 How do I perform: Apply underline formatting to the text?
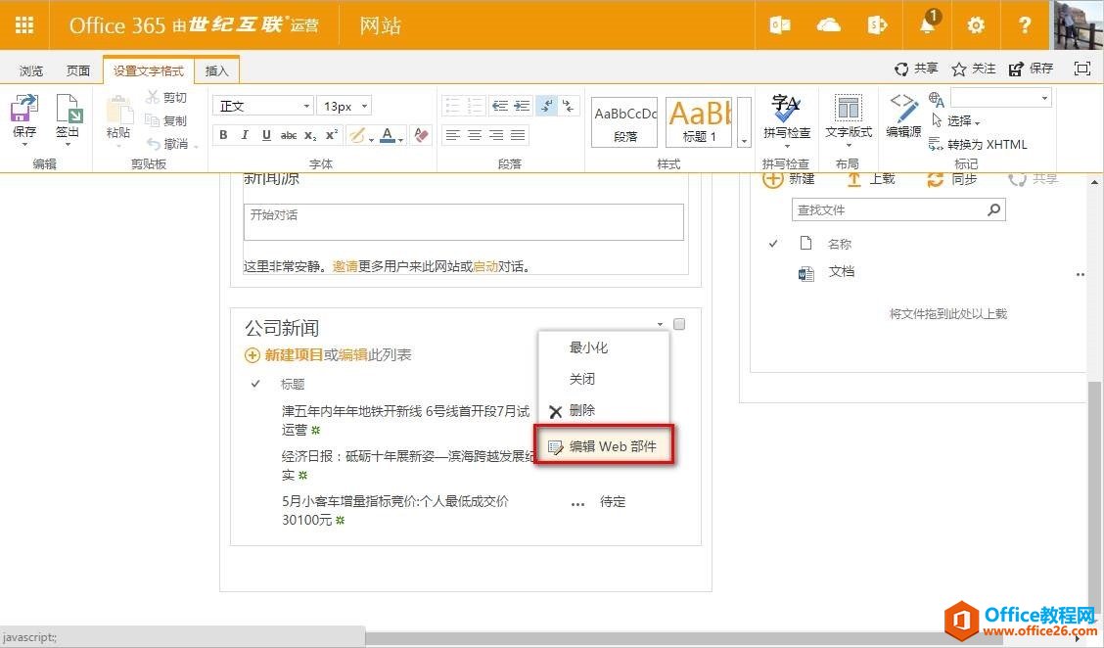tap(265, 135)
